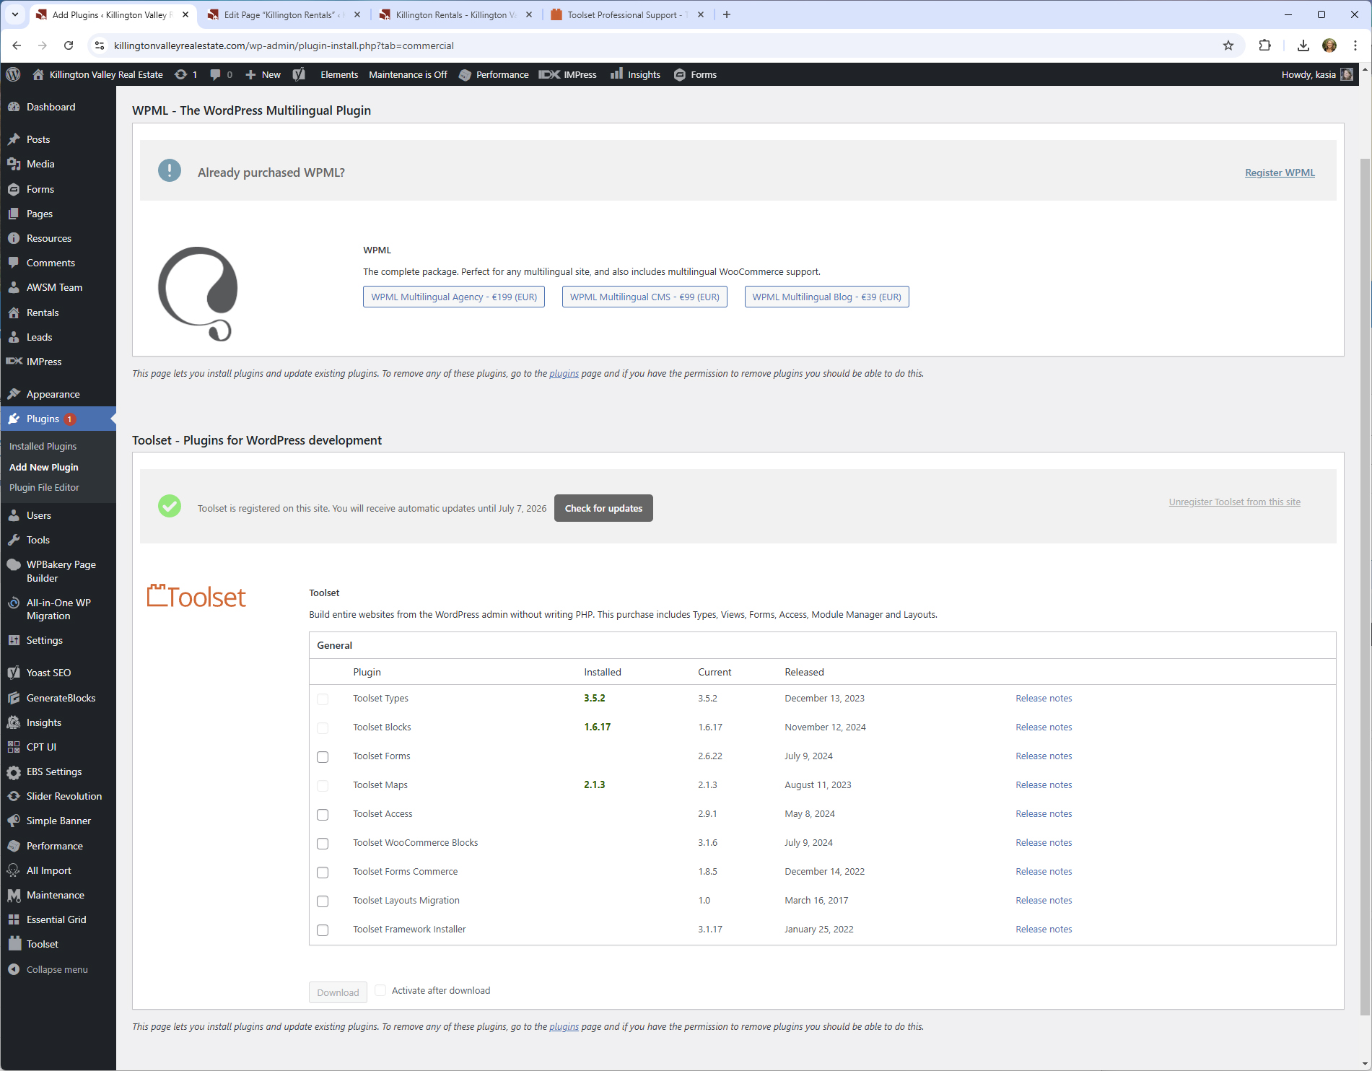Check the Toolset Forms checkbox
Viewport: 1372px width, 1071px height.
point(323,757)
